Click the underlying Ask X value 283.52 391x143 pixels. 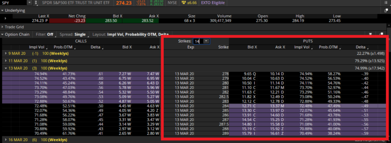coord(147,21)
